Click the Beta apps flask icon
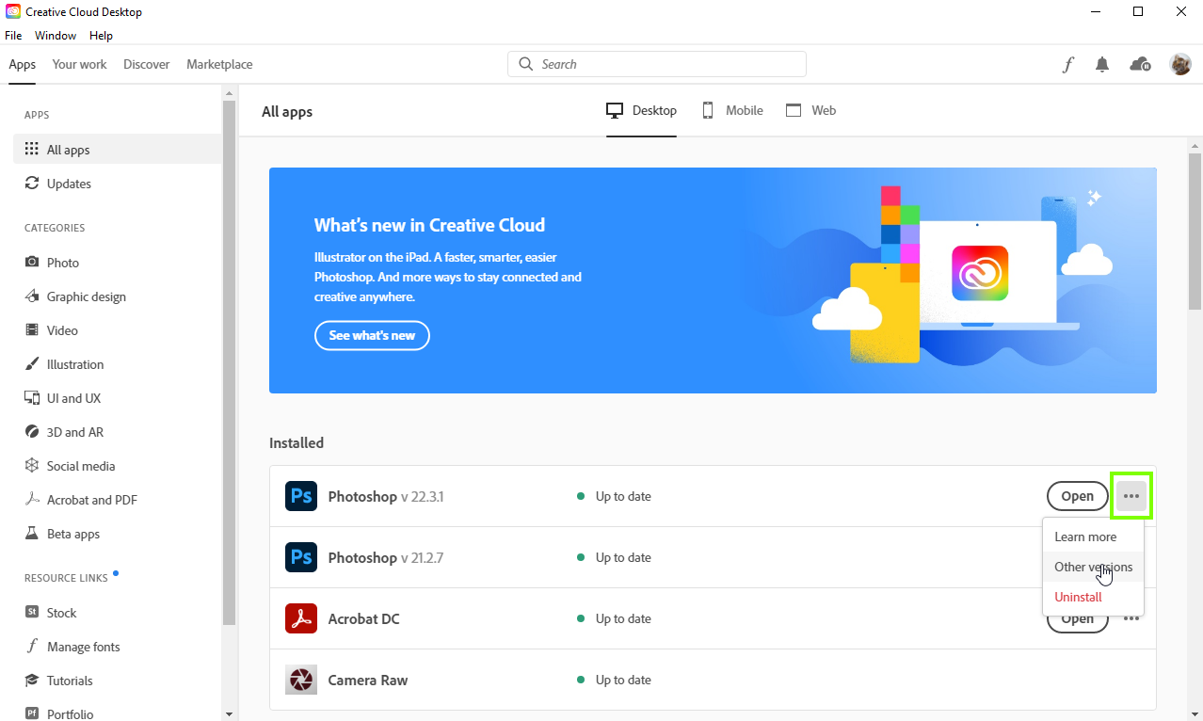 [32, 534]
